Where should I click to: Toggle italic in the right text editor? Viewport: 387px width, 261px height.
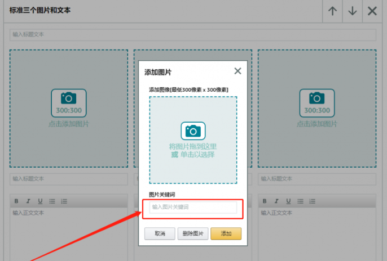click(276, 201)
